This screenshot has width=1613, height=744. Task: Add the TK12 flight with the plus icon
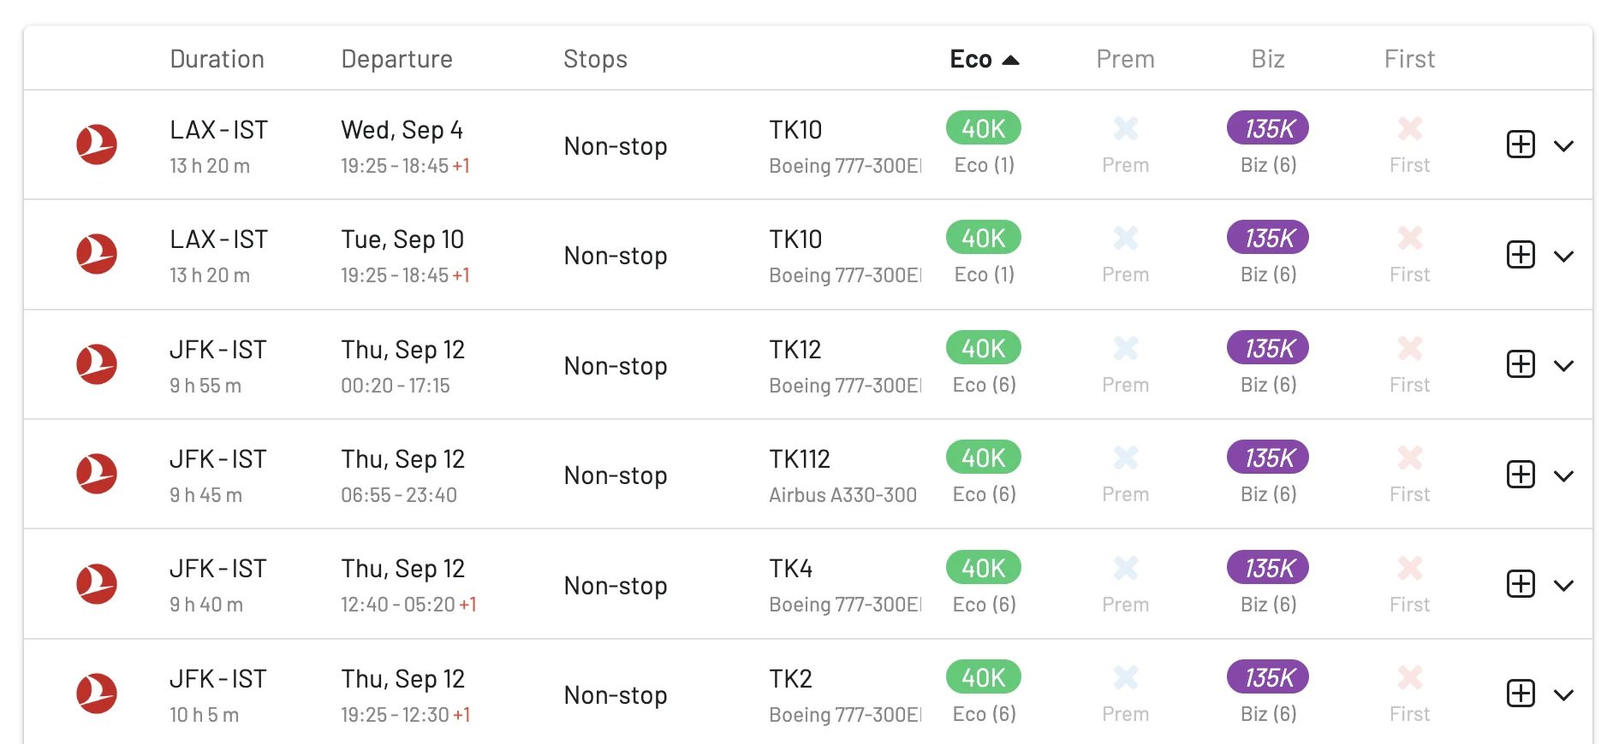(x=1521, y=364)
